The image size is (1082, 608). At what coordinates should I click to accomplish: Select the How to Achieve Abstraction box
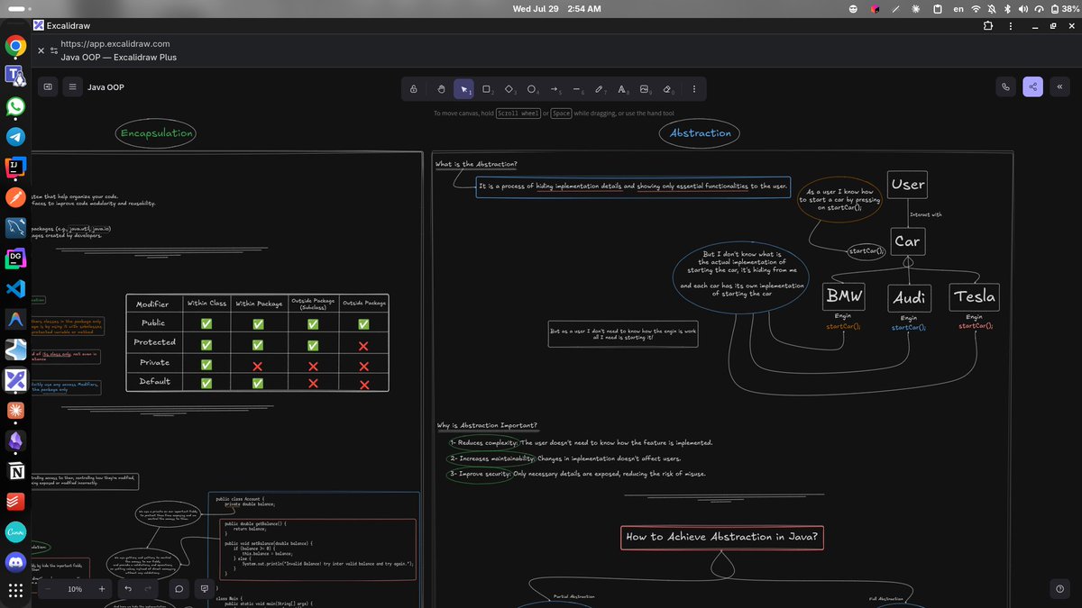pyautogui.click(x=723, y=537)
